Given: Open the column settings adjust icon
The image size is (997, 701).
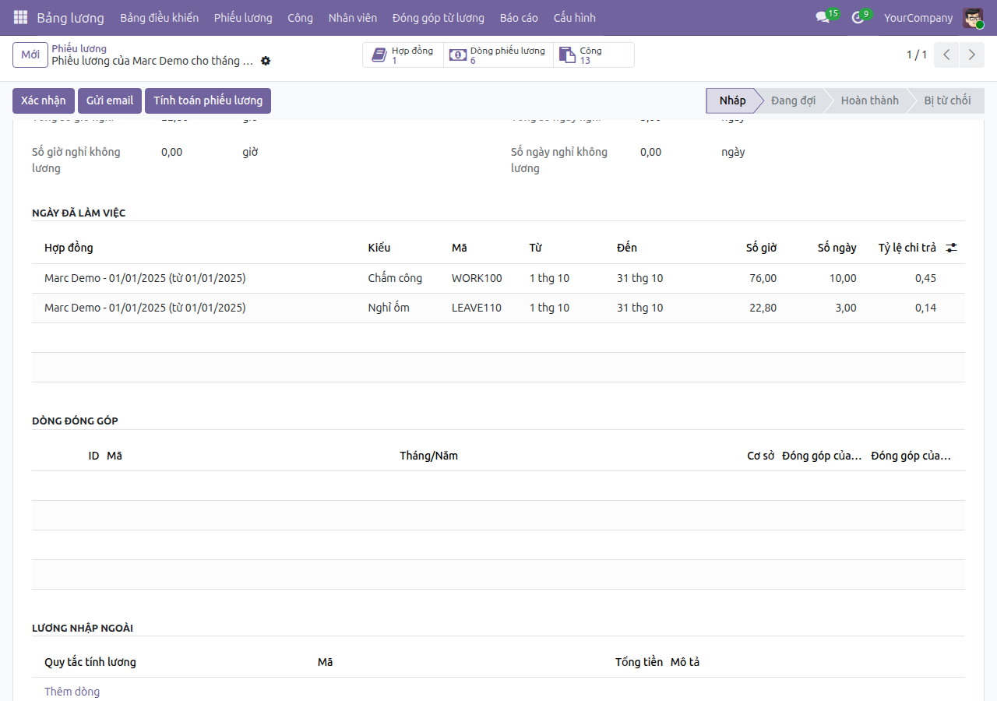Looking at the screenshot, I should [x=952, y=248].
